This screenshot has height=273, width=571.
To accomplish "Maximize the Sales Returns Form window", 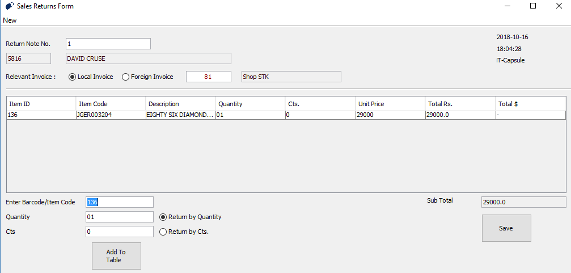I will (532, 6).
